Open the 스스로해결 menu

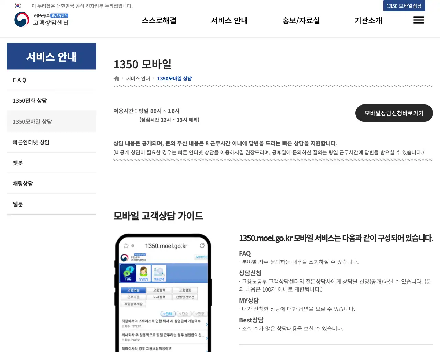coord(159,20)
